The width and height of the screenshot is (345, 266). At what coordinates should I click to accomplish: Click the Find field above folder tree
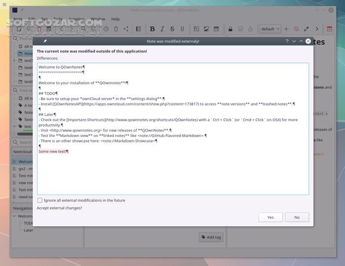[x=22, y=38]
